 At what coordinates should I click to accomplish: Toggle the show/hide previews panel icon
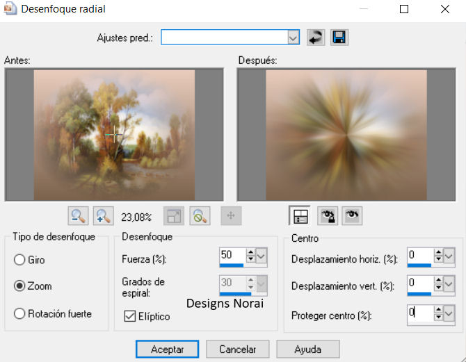pos(300,216)
